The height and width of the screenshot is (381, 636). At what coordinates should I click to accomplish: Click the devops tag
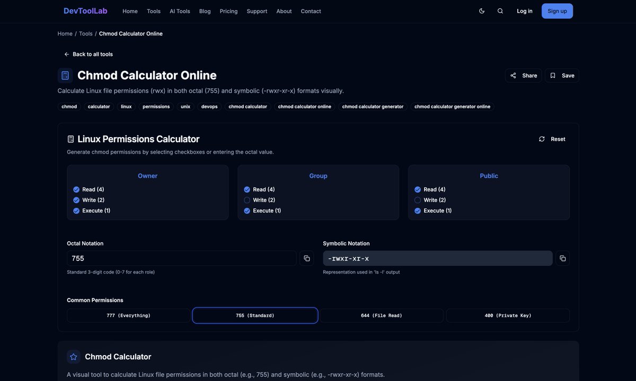(x=209, y=107)
